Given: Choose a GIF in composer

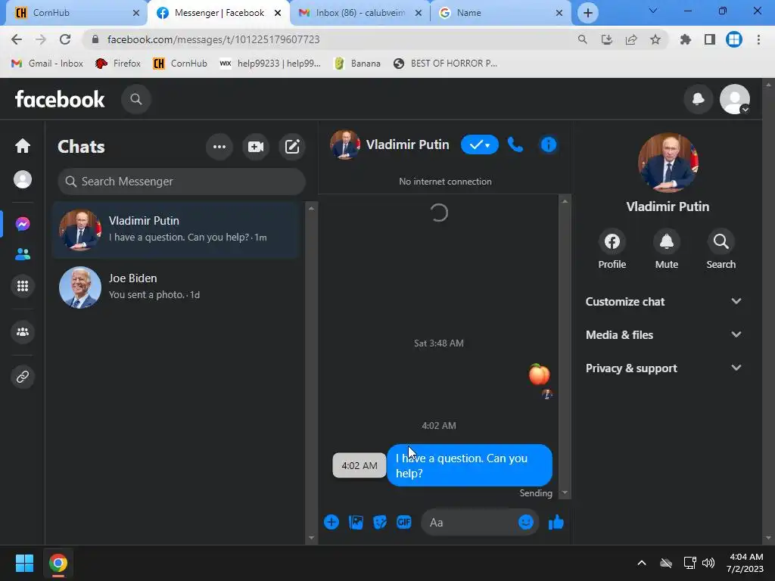Looking at the screenshot, I should point(404,522).
